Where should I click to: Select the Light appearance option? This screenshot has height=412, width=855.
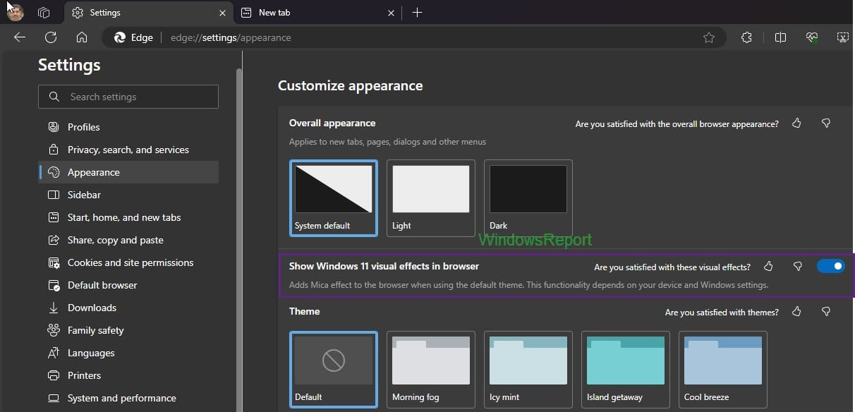(431, 198)
